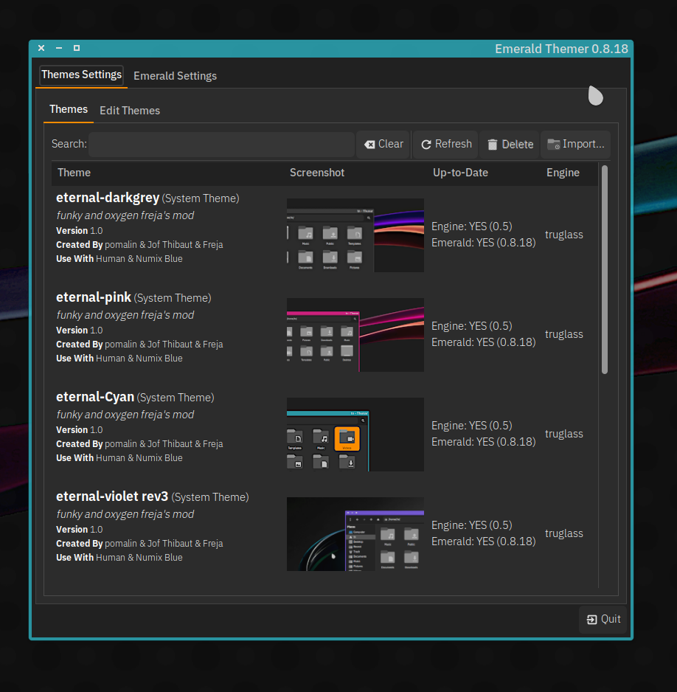Quit Emerald Themer
Image resolution: width=677 pixels, height=692 pixels.
(x=603, y=620)
